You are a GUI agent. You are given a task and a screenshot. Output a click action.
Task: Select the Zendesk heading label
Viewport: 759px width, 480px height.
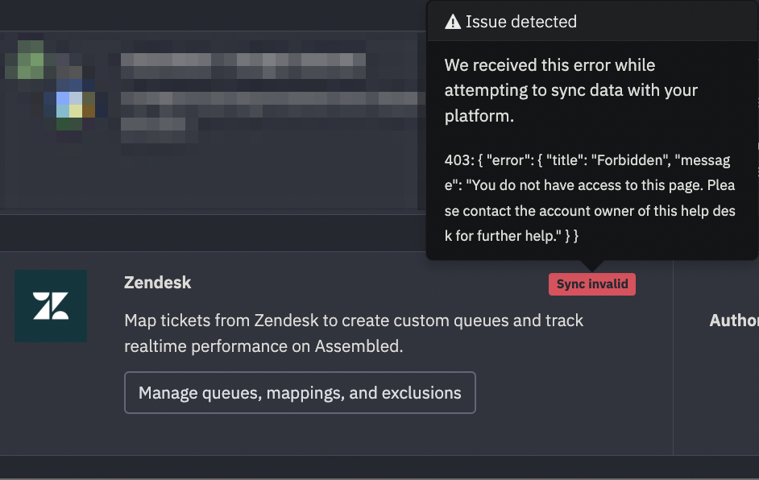(x=157, y=283)
